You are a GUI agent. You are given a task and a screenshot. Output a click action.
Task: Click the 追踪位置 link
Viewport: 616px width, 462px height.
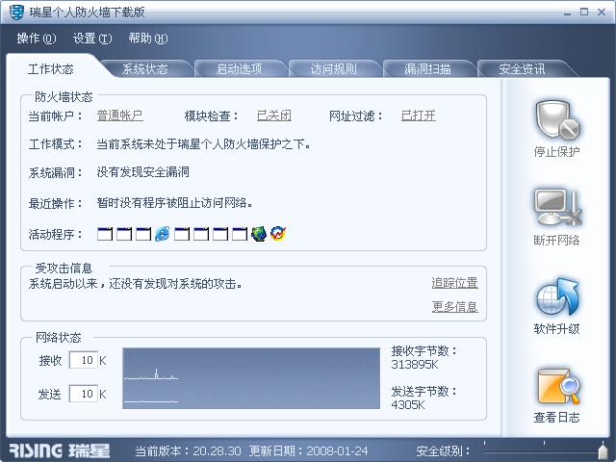point(455,283)
